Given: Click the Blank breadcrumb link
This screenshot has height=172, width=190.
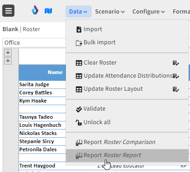Looking at the screenshot, I should pyautogui.click(x=10, y=29).
